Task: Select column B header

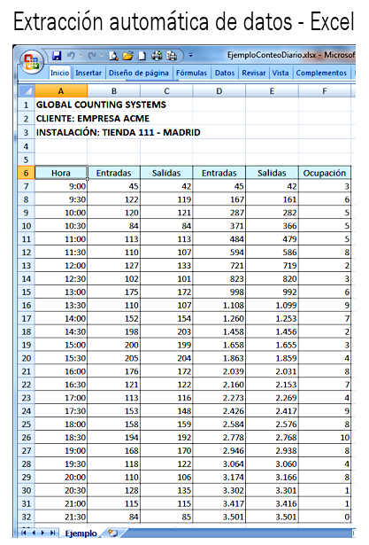Action: (113, 91)
